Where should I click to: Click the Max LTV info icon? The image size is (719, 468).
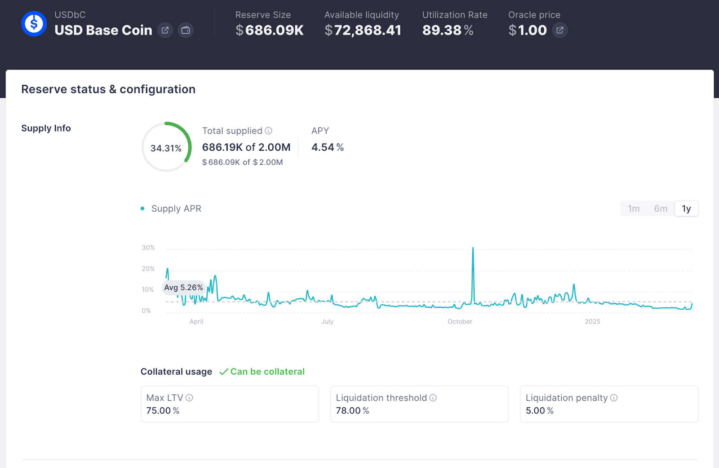[189, 398]
